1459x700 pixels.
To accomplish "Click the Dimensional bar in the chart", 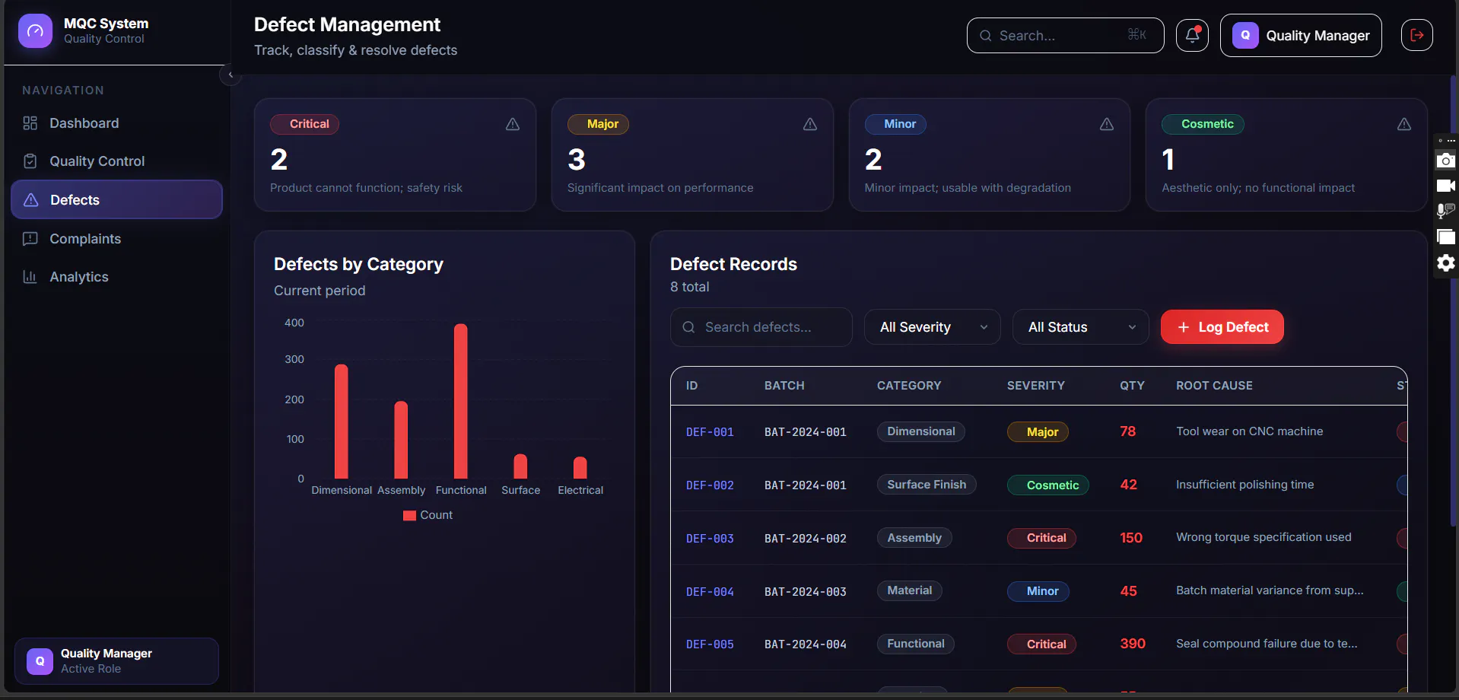I will [342, 422].
